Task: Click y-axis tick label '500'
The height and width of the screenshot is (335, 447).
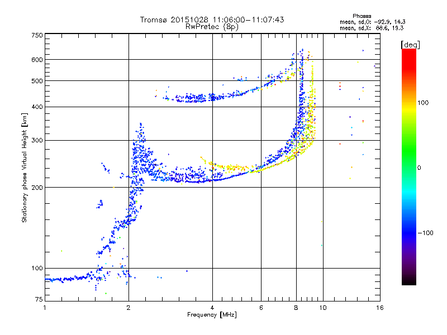Action: 37,81
